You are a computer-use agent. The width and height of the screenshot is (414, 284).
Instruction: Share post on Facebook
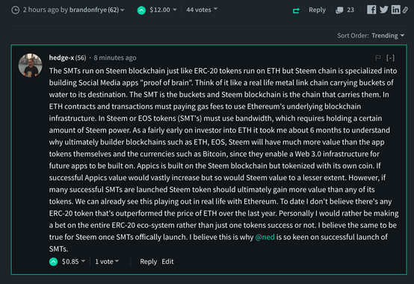pos(371,10)
